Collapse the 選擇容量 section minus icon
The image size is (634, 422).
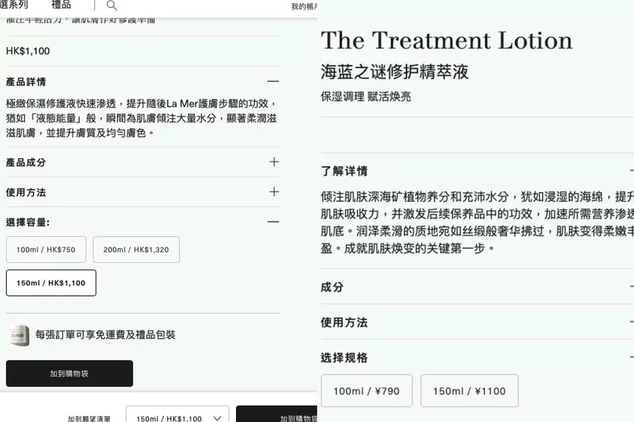click(274, 221)
